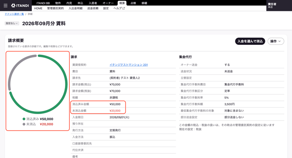
Task: Click 未消込金額 value ¥20,000 in table
Action: pyautogui.click(x=115, y=111)
